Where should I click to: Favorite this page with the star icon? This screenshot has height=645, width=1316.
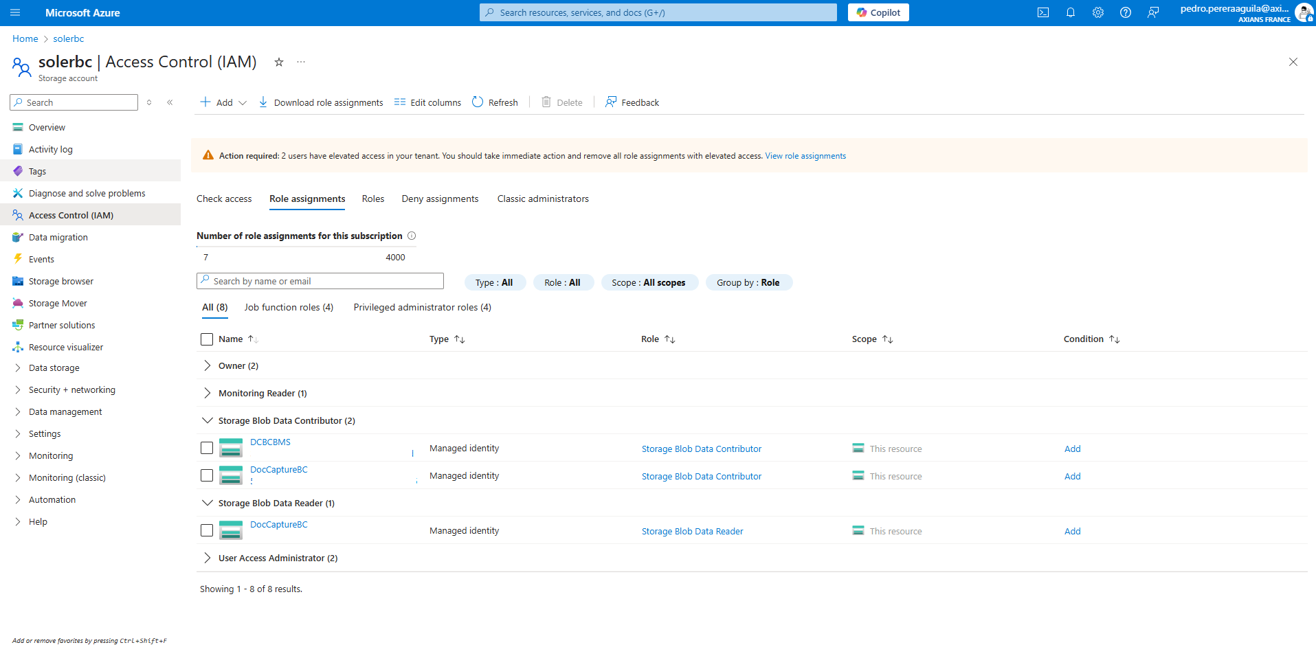(279, 62)
